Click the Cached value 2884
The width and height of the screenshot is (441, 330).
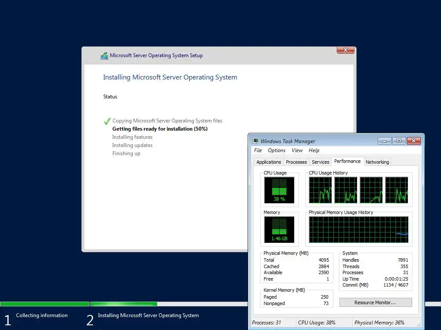click(x=323, y=266)
